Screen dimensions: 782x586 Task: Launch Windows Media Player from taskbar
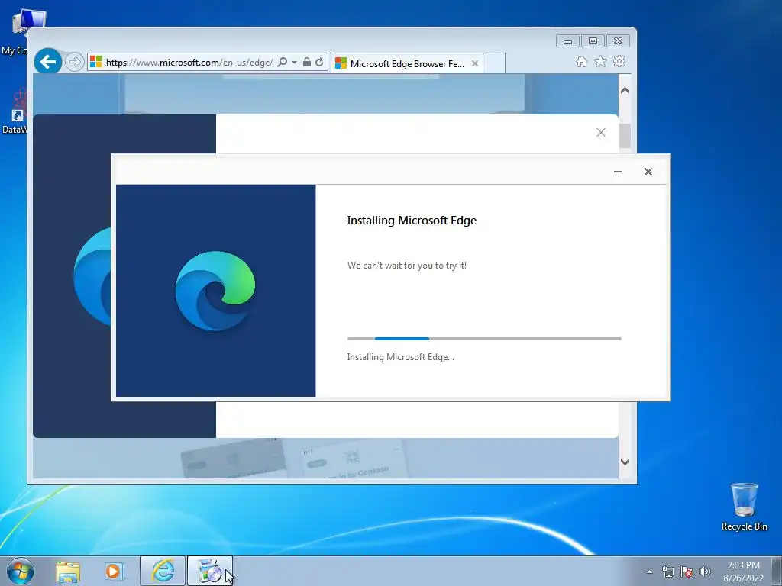(113, 571)
